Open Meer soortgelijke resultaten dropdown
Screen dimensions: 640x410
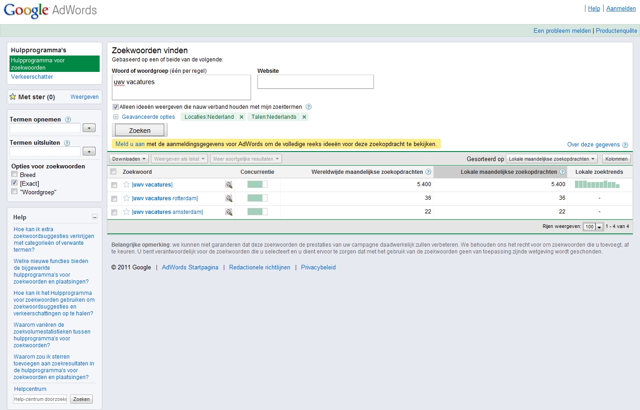246,159
